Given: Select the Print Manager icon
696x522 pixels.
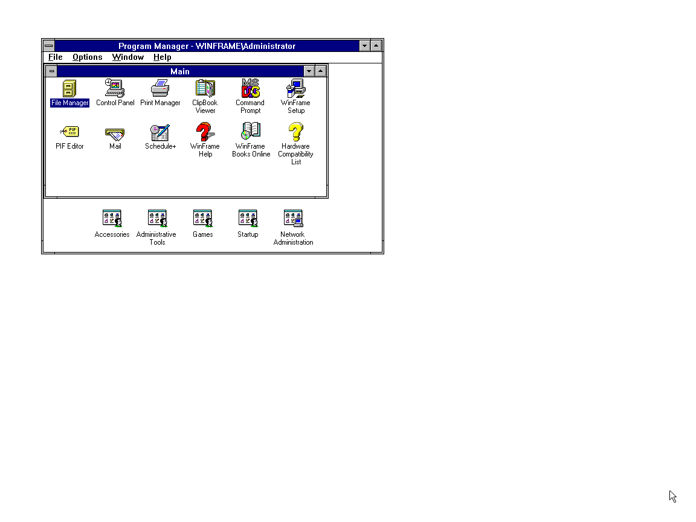Looking at the screenshot, I should click(160, 88).
